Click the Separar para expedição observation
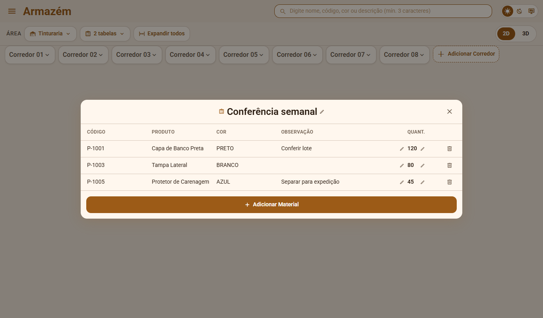 [x=310, y=182]
